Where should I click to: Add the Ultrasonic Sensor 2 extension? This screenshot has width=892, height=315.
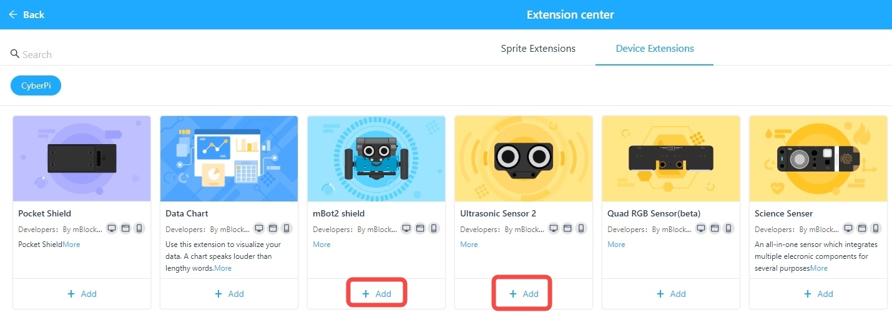coord(524,294)
